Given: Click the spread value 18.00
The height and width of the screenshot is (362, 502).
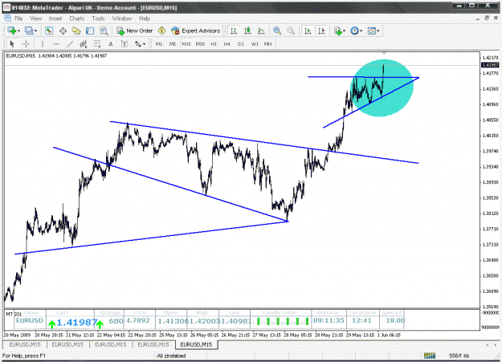Looking at the screenshot, I should click(x=395, y=320).
